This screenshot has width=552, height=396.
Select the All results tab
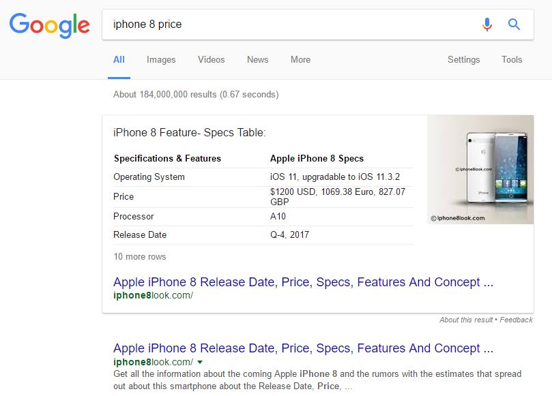(x=119, y=60)
